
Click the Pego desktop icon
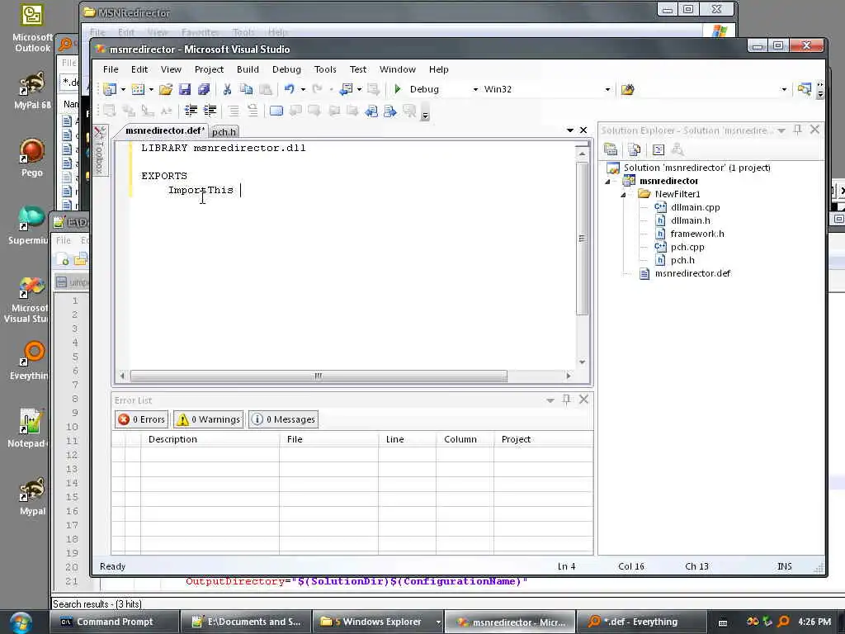32,158
